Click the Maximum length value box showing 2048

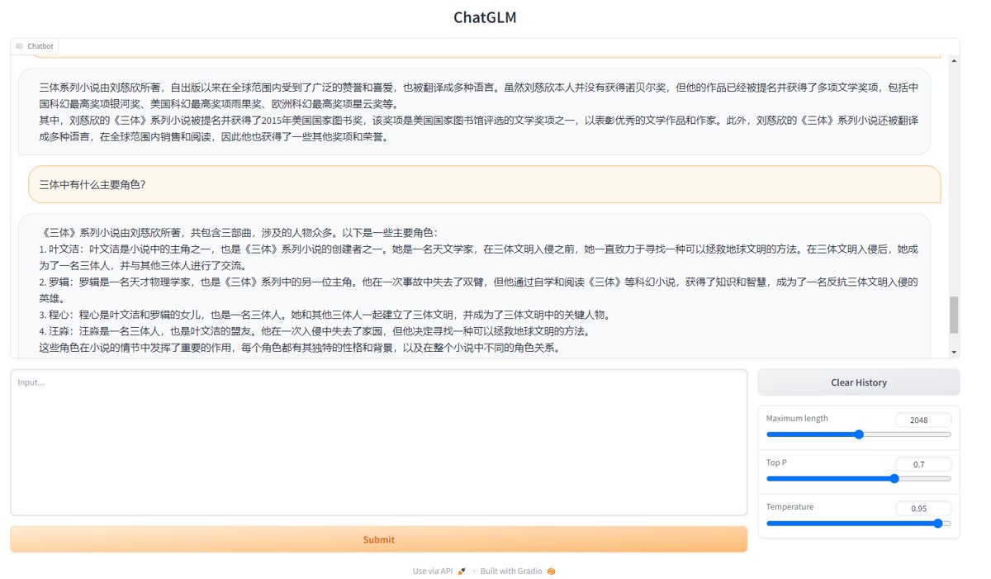tap(923, 420)
